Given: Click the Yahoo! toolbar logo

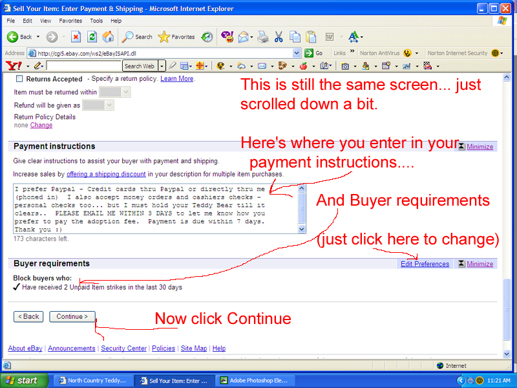Looking at the screenshot, I should tap(14, 66).
